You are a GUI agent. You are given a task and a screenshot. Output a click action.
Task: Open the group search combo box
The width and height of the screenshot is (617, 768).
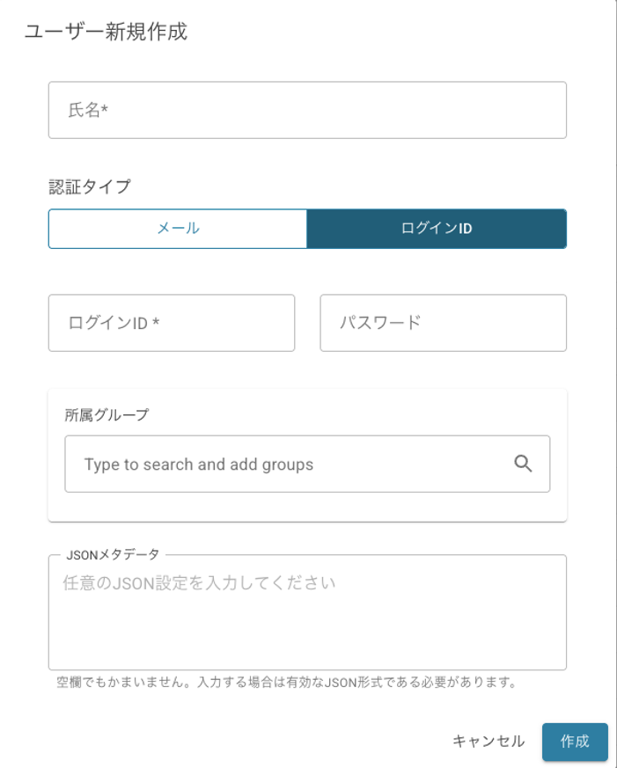point(290,464)
